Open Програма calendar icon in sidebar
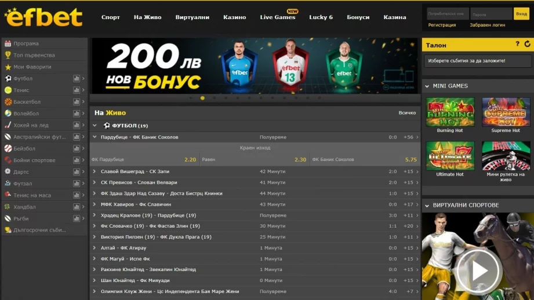Viewport: 534px width, 300px height. (x=8, y=43)
